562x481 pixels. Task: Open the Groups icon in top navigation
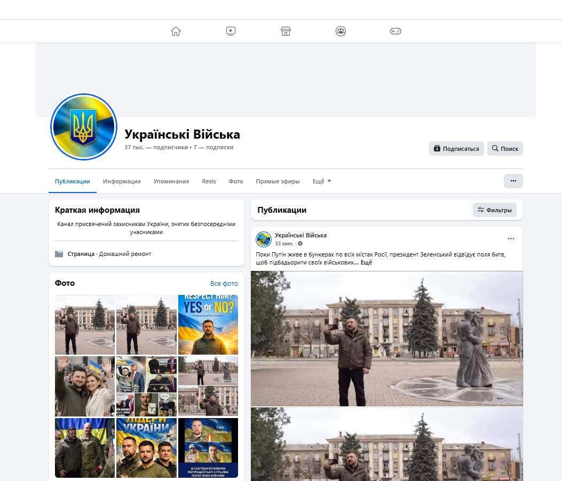pos(341,31)
